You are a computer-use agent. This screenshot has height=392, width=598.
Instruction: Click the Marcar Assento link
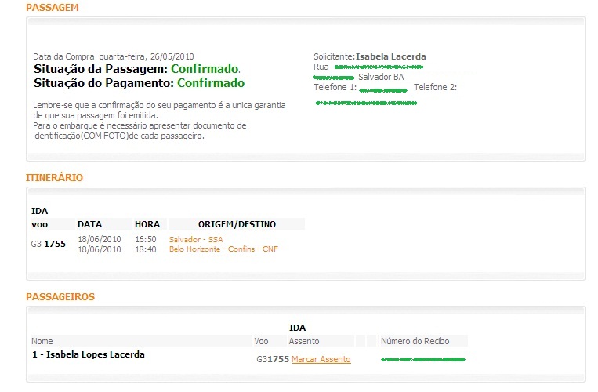point(321,359)
